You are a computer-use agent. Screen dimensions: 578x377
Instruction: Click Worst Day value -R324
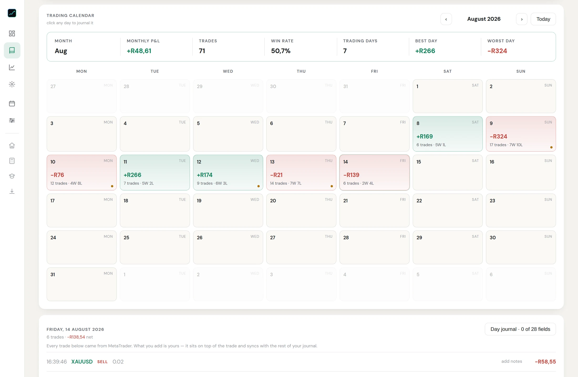click(497, 51)
